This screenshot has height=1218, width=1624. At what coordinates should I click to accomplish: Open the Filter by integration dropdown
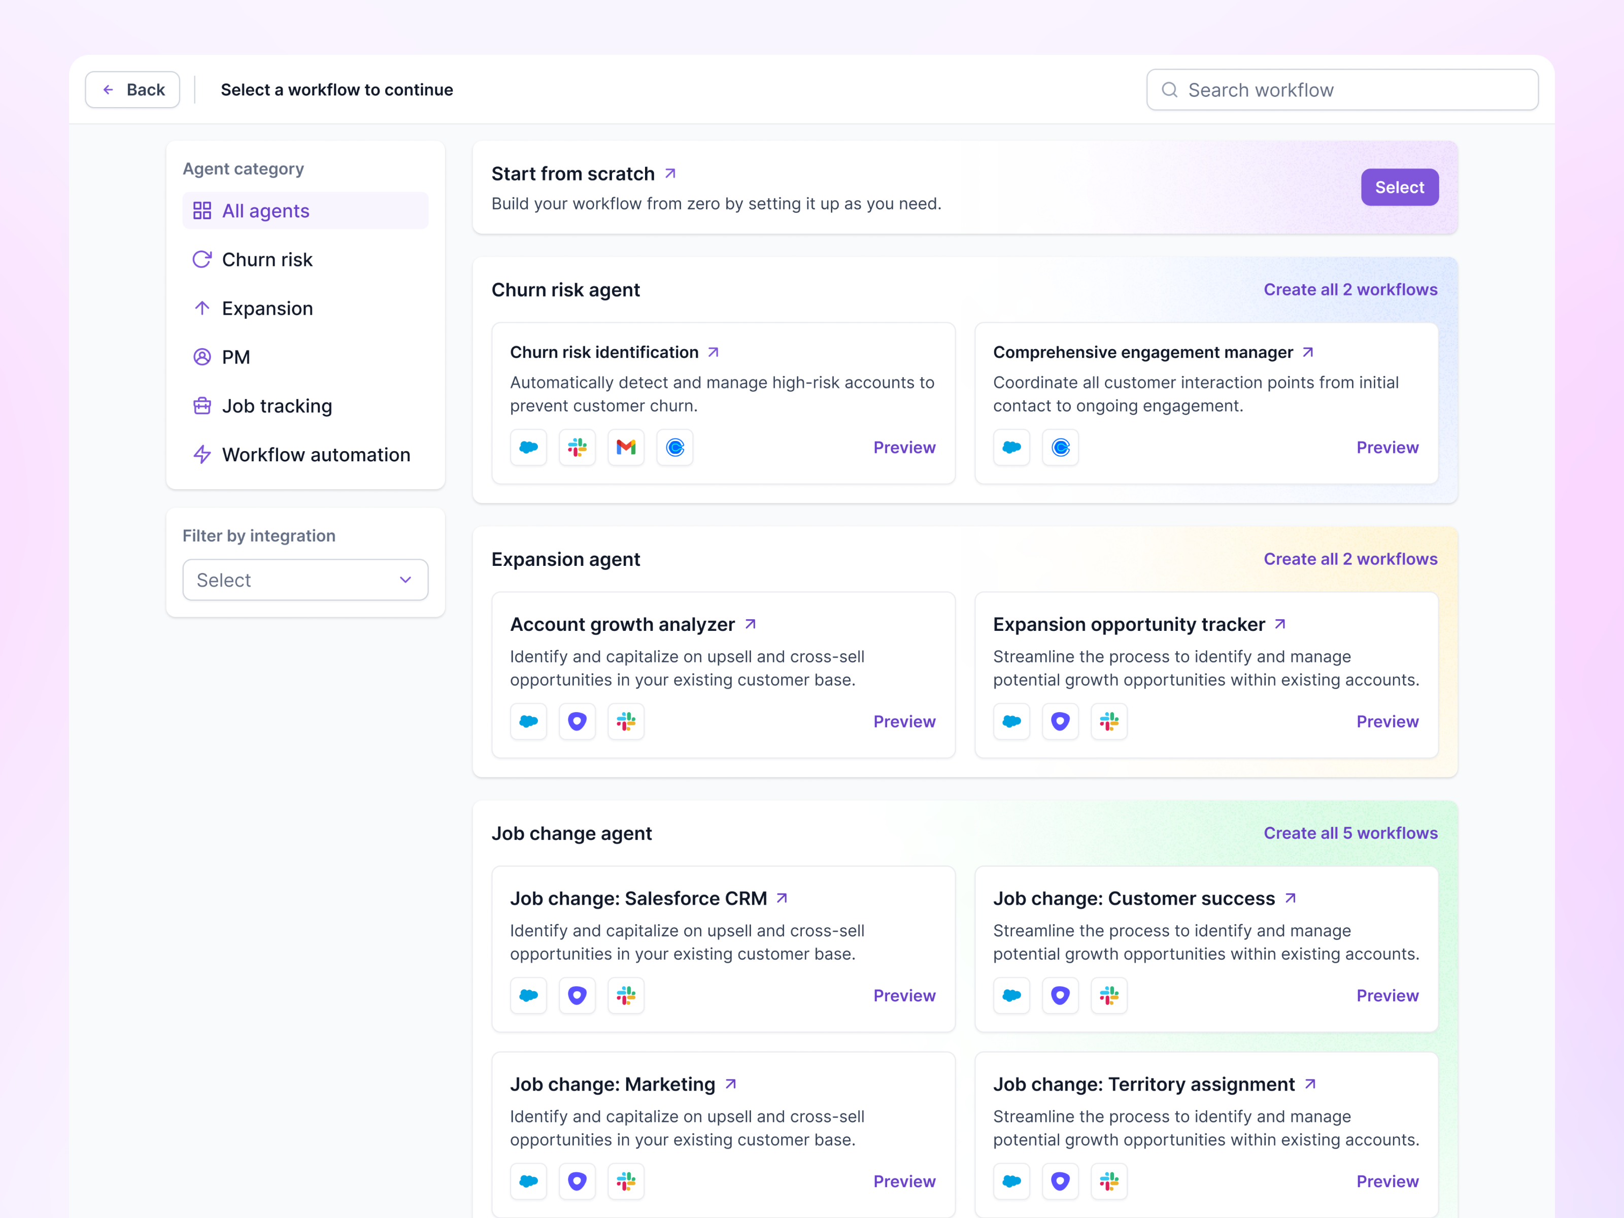tap(304, 579)
